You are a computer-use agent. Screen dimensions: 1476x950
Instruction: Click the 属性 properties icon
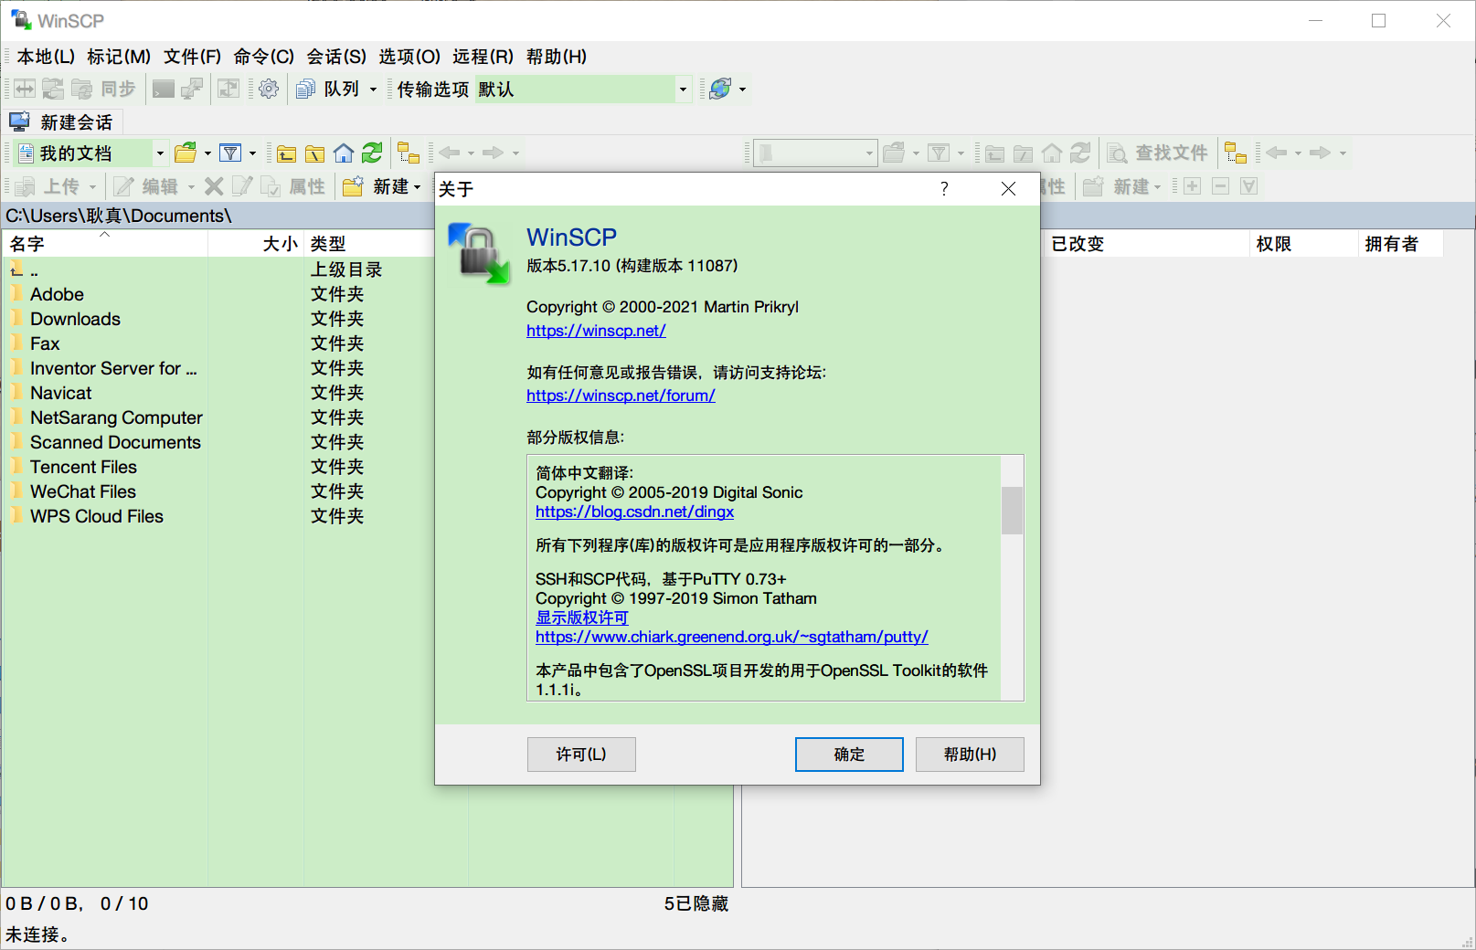point(294,185)
